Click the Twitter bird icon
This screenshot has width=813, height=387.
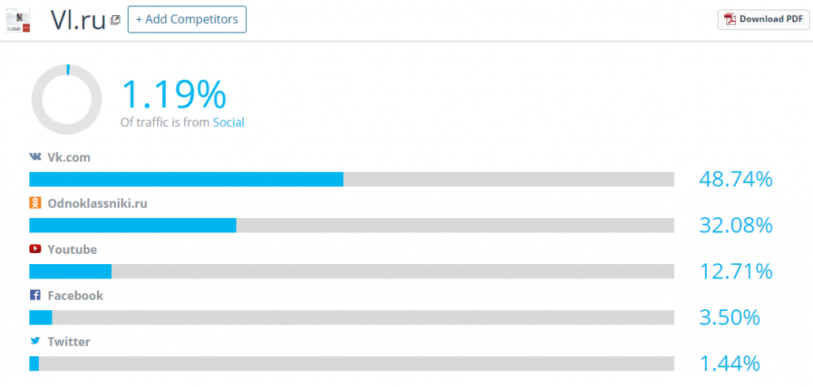[x=35, y=341]
